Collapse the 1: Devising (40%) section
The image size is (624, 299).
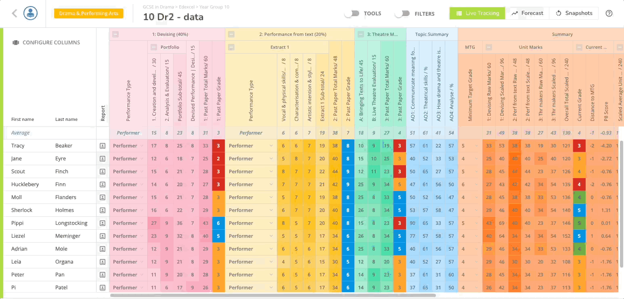tap(115, 35)
